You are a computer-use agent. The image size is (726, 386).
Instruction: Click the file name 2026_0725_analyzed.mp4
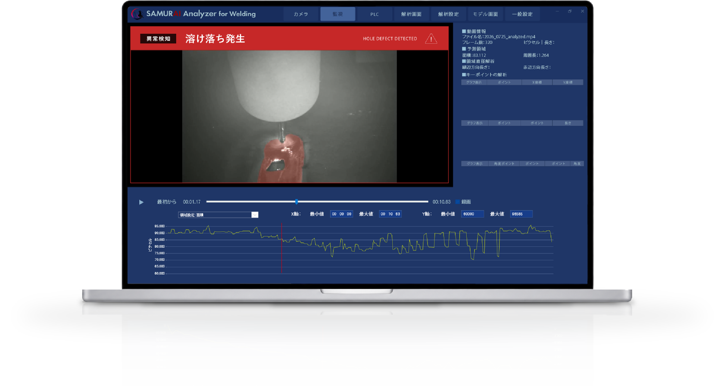tap(509, 37)
